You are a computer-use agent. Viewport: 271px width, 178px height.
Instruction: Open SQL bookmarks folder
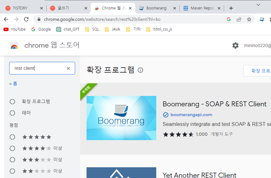tap(92, 29)
